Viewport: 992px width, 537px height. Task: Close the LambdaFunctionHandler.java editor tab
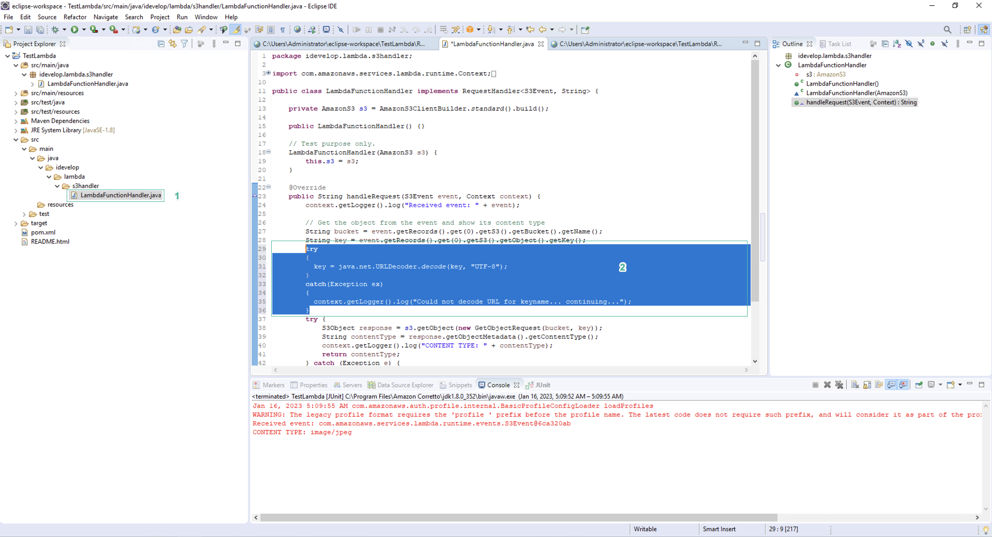(541, 44)
